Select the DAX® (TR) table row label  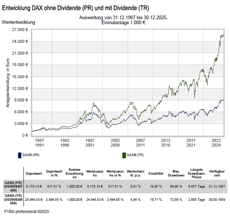click(x=13, y=199)
